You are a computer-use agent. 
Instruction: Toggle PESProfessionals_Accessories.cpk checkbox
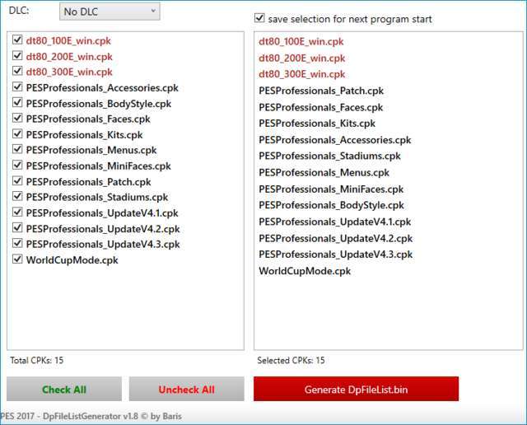(x=17, y=86)
